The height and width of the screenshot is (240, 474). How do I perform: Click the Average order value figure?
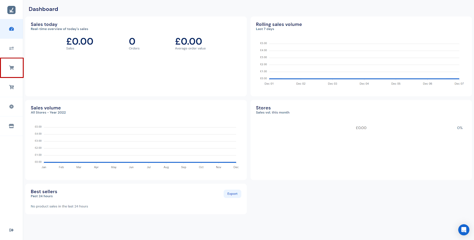(x=188, y=41)
